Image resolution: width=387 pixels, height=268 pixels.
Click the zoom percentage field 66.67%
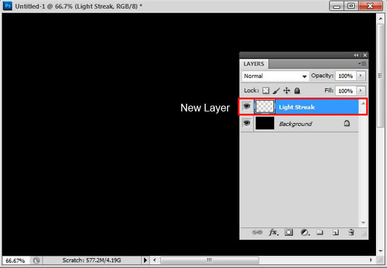pos(15,261)
